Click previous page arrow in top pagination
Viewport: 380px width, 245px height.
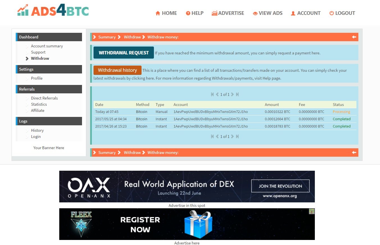(217, 94)
